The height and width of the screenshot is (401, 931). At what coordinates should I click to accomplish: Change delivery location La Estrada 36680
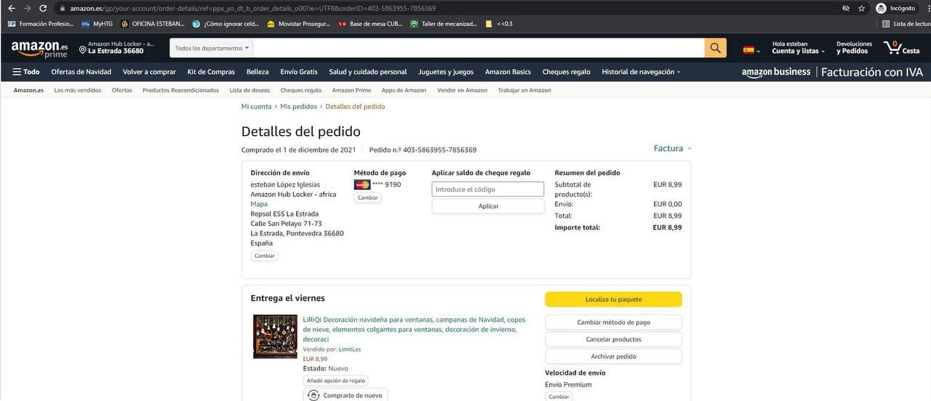point(116,47)
